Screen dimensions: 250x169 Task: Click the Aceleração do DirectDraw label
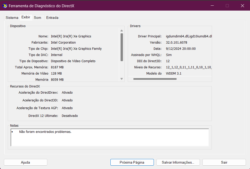pyautogui.click(x=38, y=93)
